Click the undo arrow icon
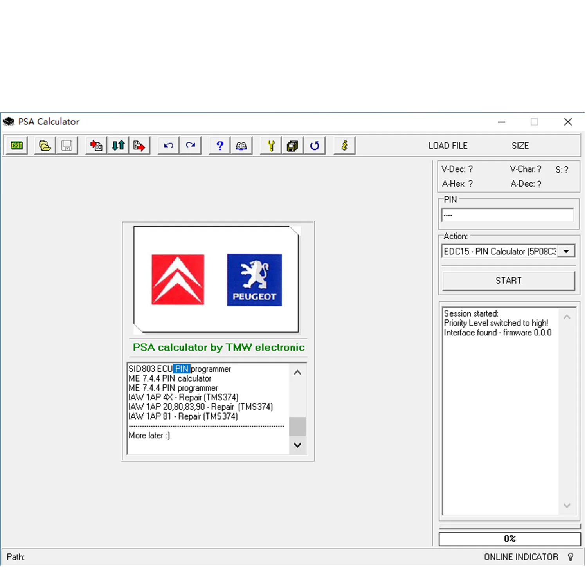Viewport: 587px width, 587px height. [169, 146]
